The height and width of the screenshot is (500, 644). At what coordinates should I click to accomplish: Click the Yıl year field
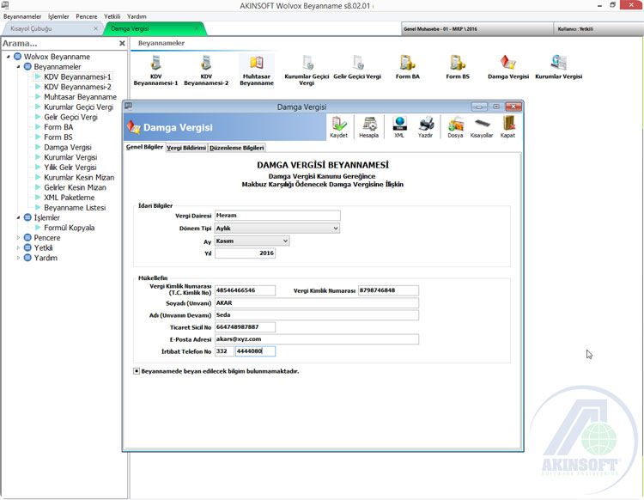245,253
